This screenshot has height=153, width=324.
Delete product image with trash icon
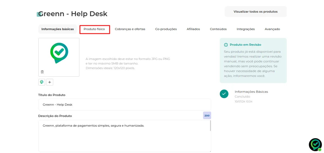tap(42, 72)
